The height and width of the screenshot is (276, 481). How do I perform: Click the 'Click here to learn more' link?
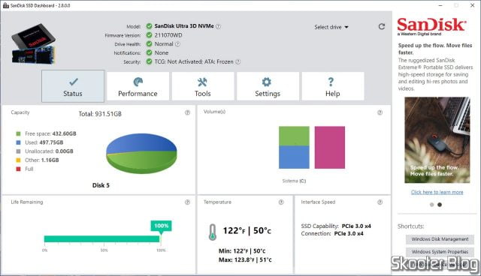(x=437, y=192)
